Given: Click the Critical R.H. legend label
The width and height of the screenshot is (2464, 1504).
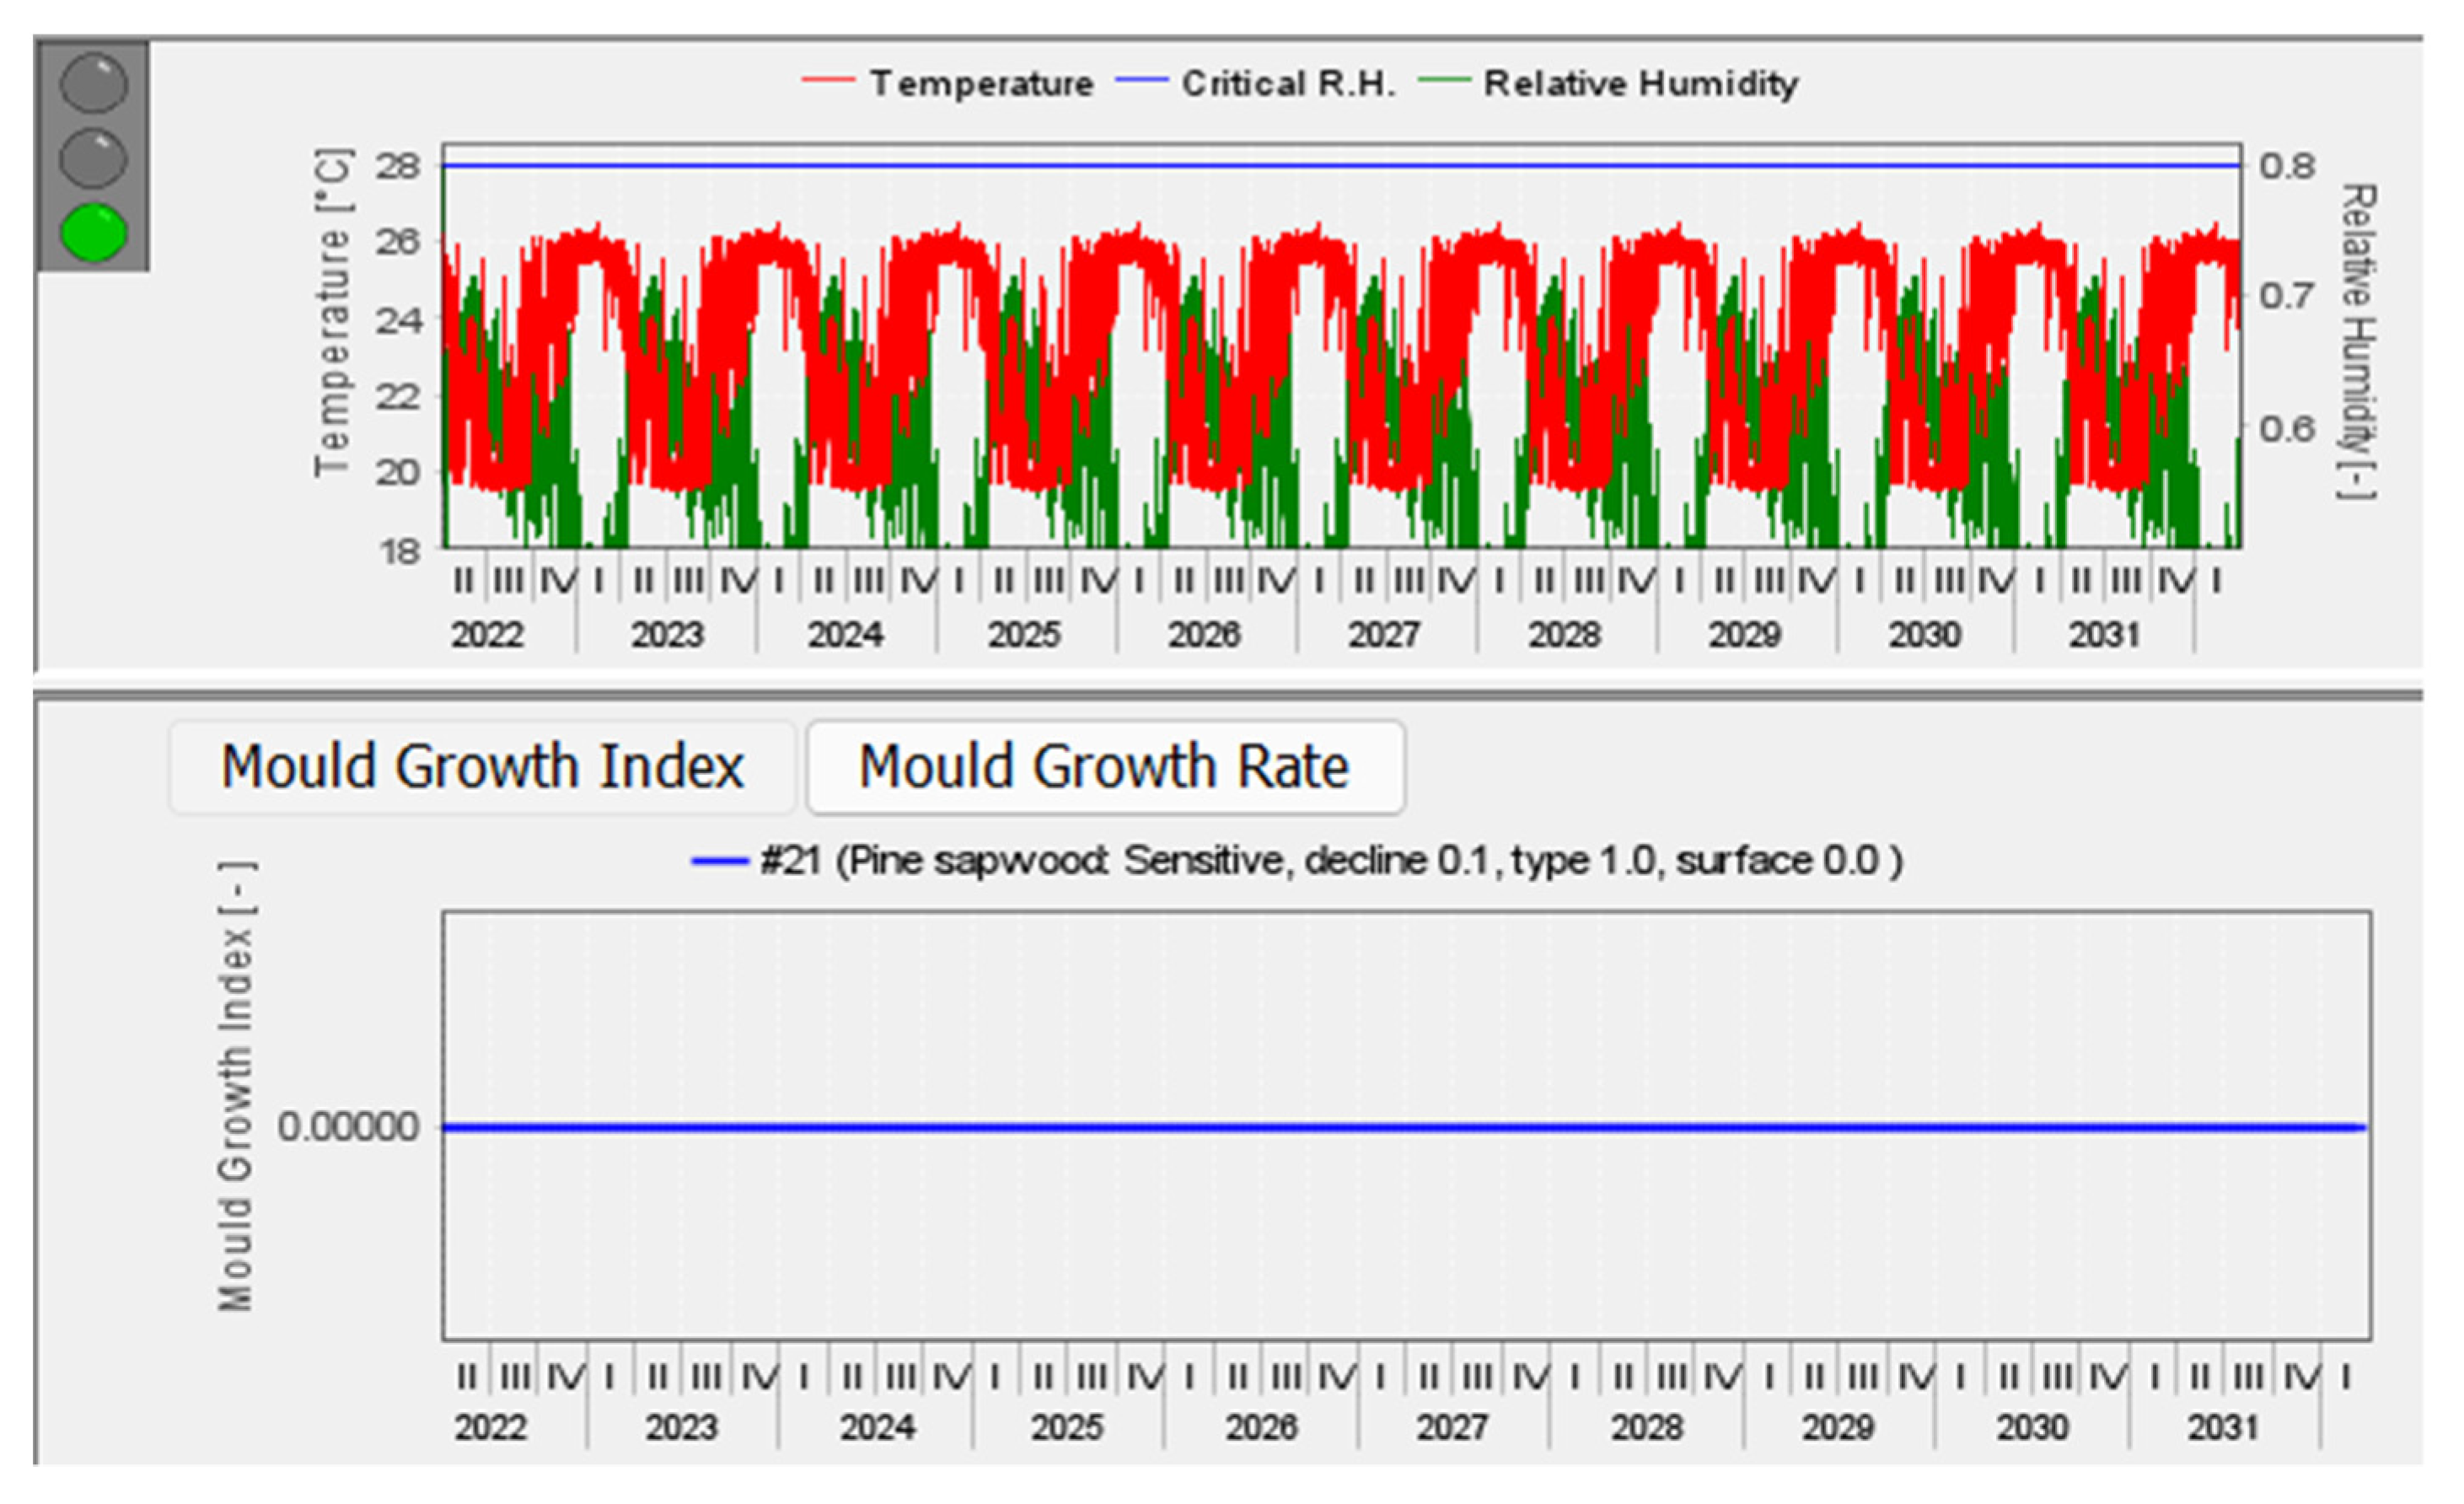Looking at the screenshot, I should (1287, 83).
